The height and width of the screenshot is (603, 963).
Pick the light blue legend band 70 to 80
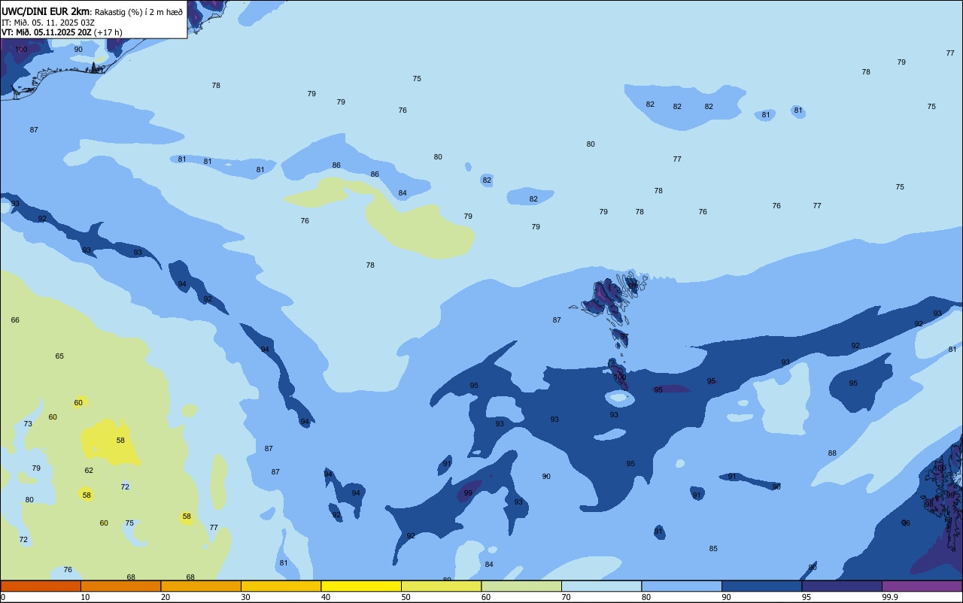pos(601,586)
